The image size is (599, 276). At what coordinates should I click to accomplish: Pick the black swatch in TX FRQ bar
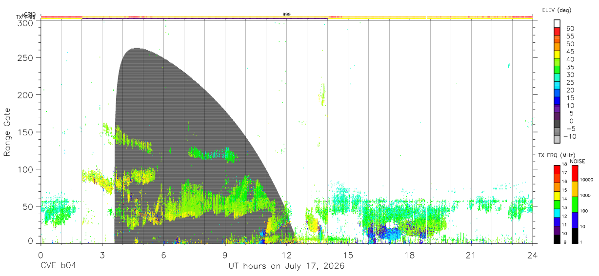coord(557,239)
